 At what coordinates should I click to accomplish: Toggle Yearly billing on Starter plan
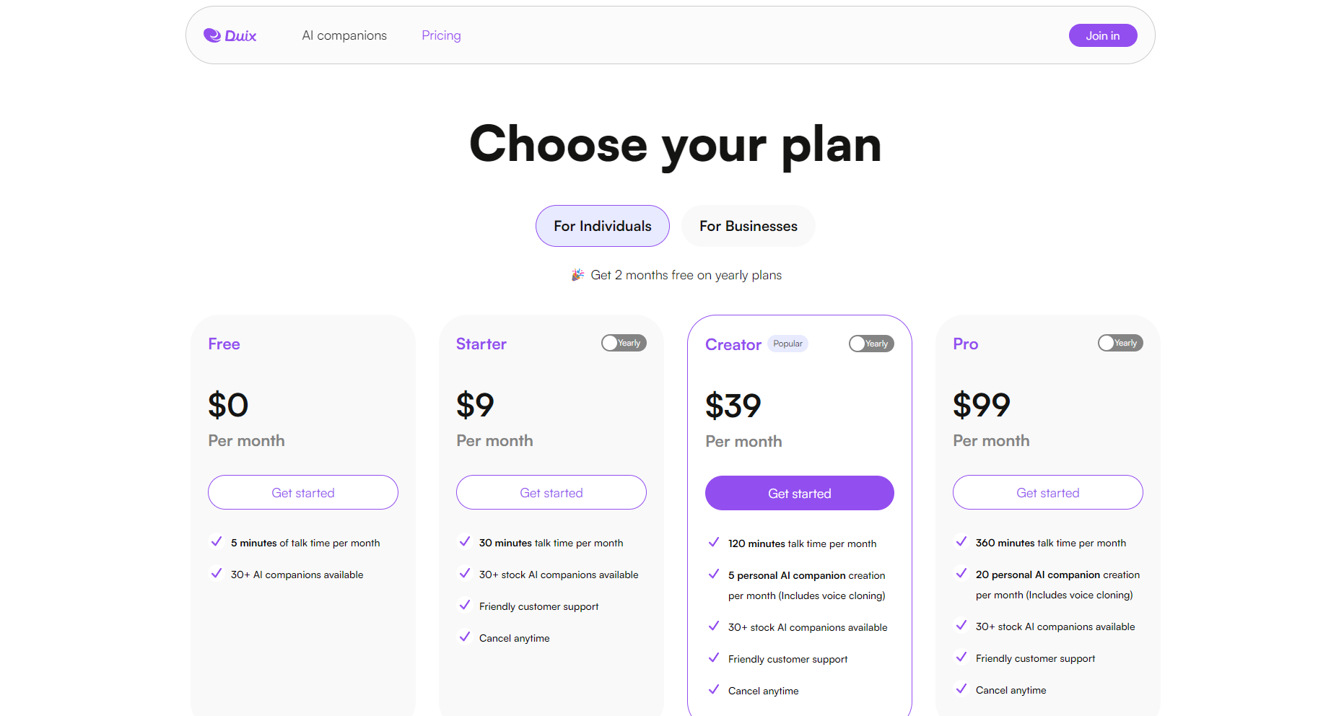(624, 343)
